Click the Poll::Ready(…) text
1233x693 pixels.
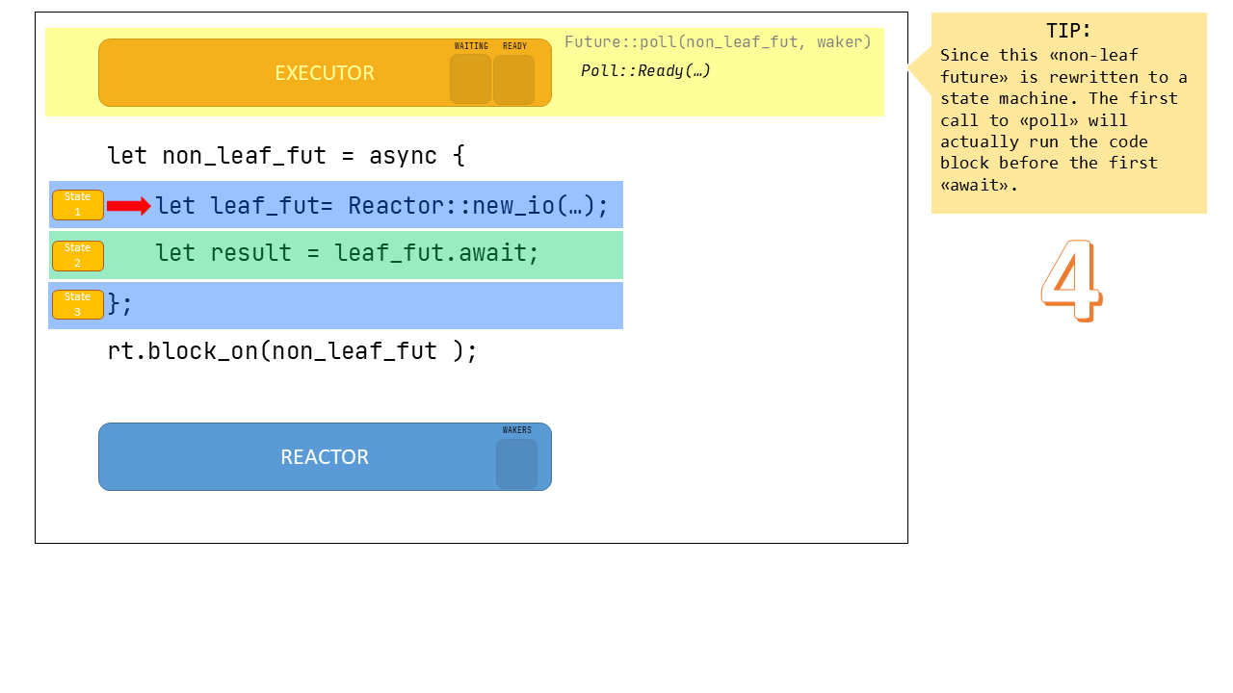(x=645, y=71)
